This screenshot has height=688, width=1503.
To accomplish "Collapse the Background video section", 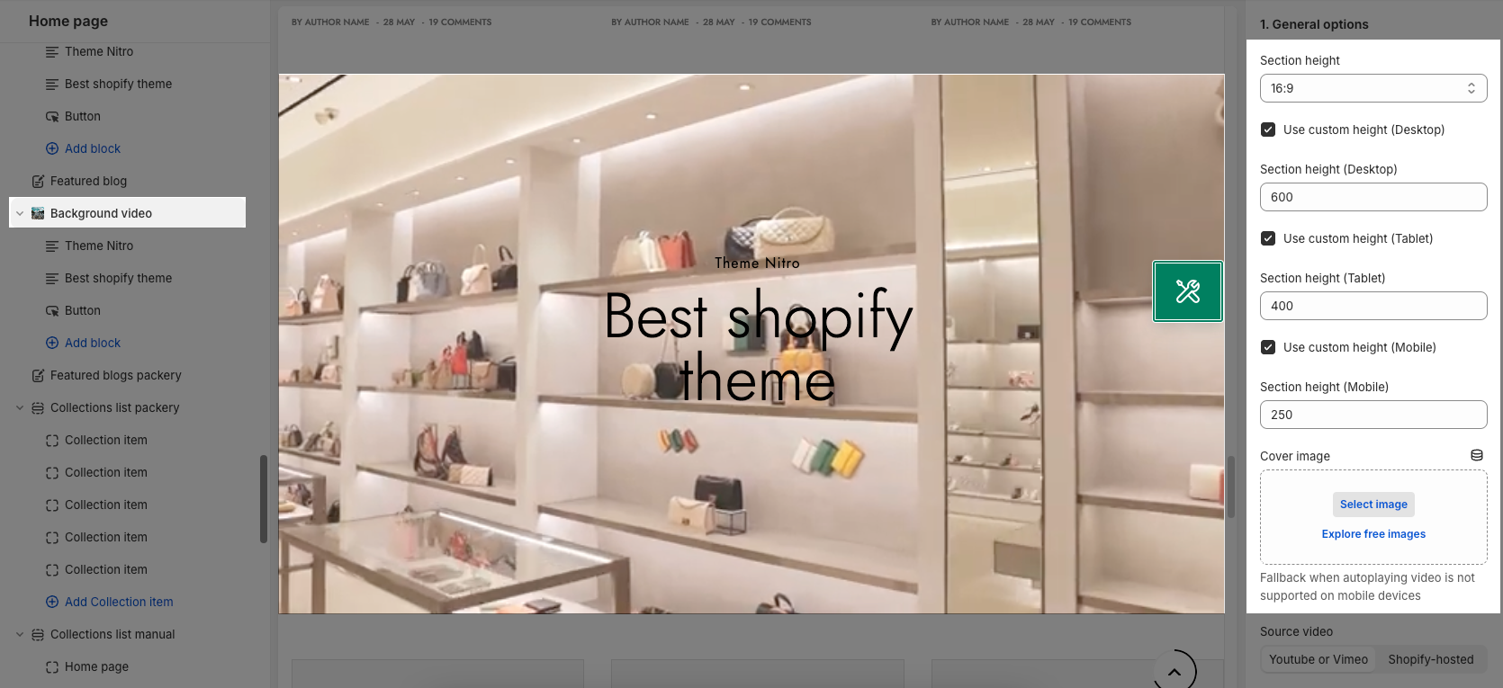I will [20, 214].
